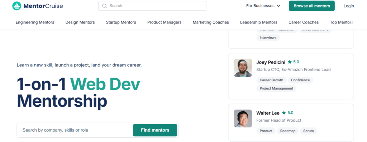The image size is (367, 142).
Task: Click Startup CTO, Ex-Amazon Frontend Lead text
Action: coord(294,70)
